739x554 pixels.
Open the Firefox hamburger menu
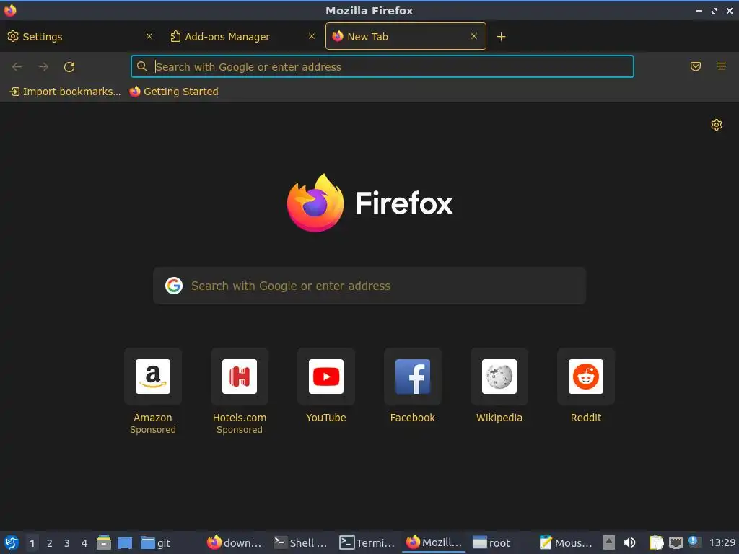pyautogui.click(x=722, y=66)
